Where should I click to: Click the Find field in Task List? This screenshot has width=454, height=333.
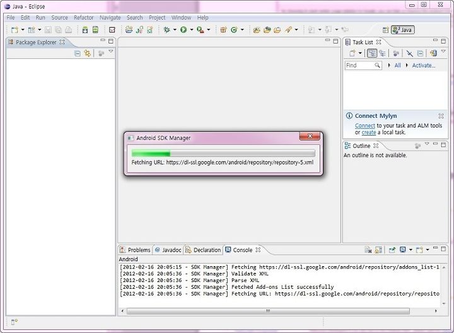click(363, 66)
